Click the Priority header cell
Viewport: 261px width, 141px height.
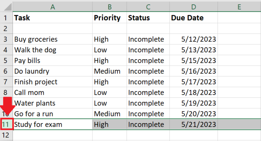(x=109, y=18)
